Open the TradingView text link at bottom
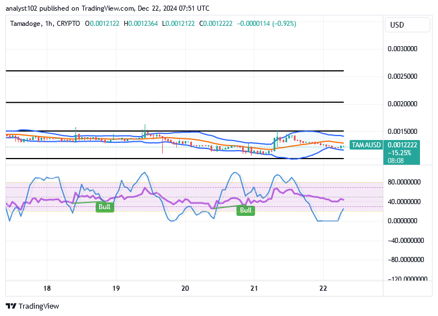 pyautogui.click(x=38, y=306)
